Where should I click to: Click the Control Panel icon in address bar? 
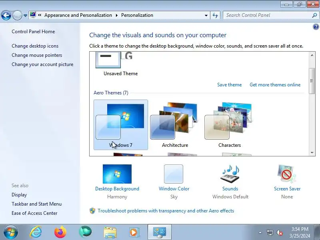33,15
